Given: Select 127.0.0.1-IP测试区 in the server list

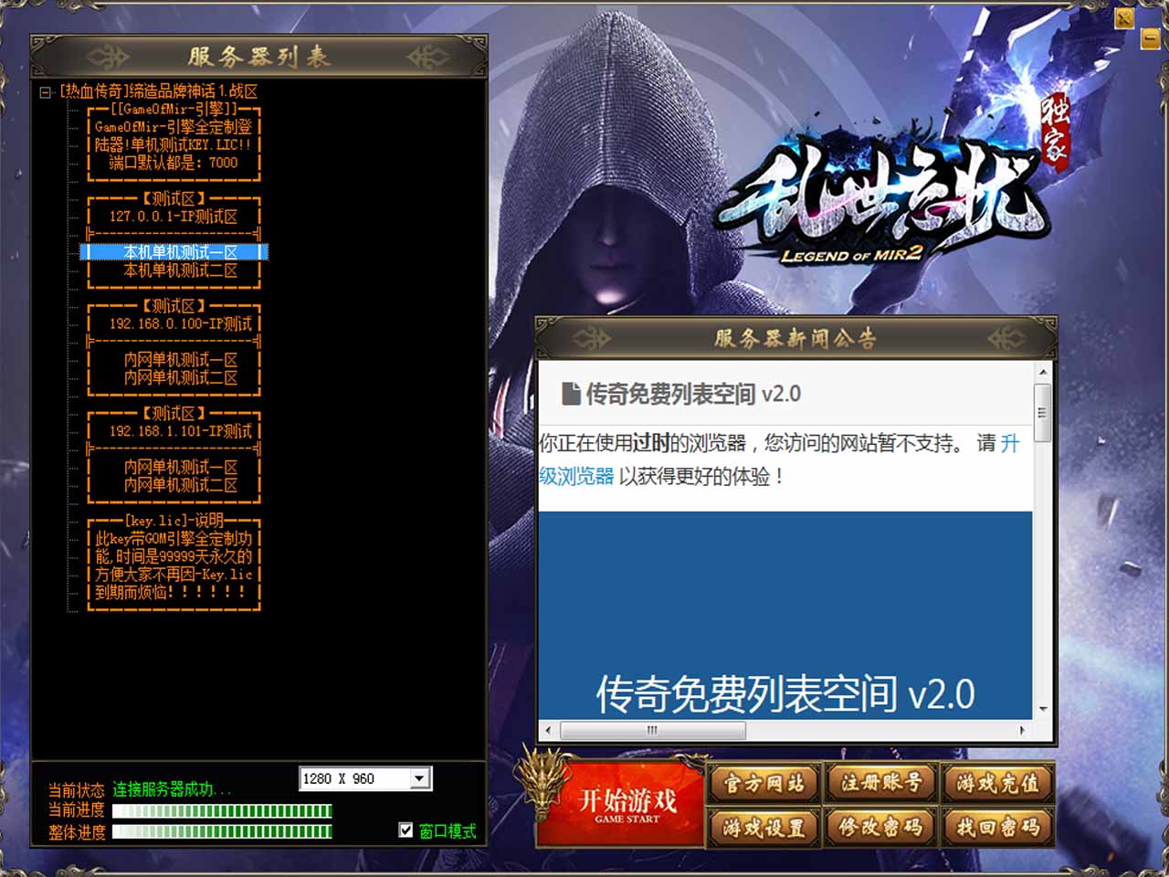Looking at the screenshot, I should [x=174, y=217].
